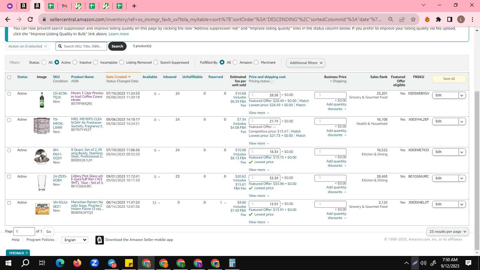Open Edit dropdown arrow for Monin row
Image resolution: width=480 pixels, height=270 pixels.
pos(462,95)
